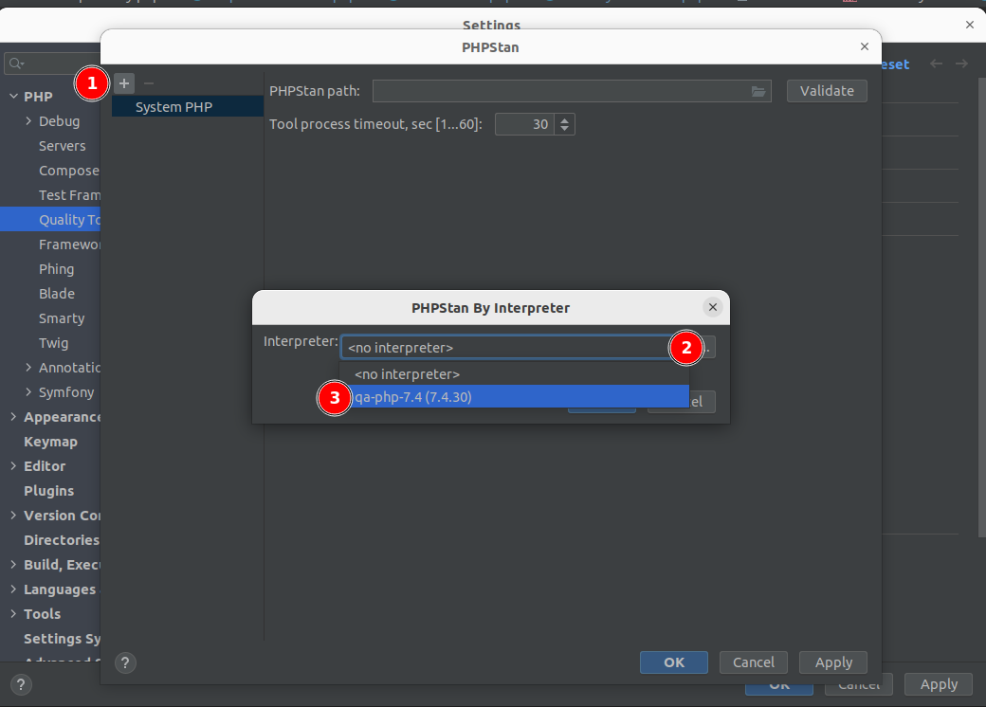Select the PHP category label in settings tree
Image resolution: width=986 pixels, height=707 pixels.
38,96
